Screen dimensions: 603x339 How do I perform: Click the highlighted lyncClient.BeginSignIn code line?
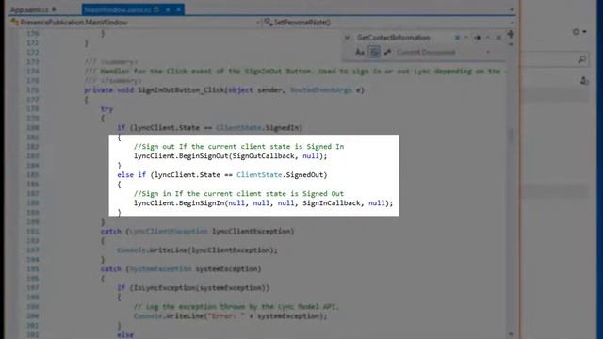263,203
